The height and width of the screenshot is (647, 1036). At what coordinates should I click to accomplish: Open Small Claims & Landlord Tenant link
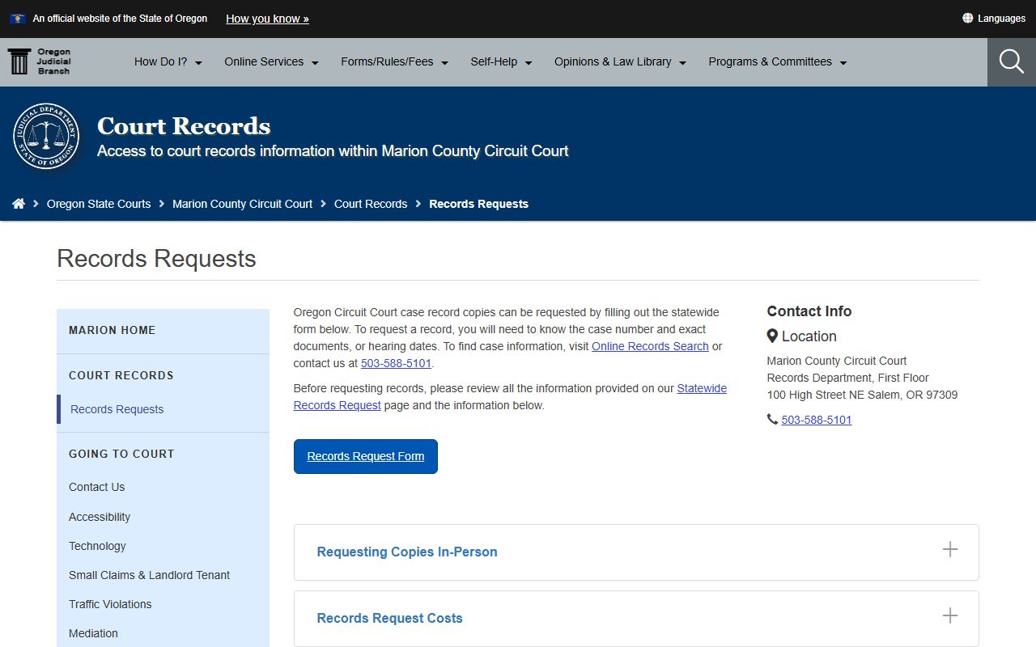pyautogui.click(x=149, y=575)
